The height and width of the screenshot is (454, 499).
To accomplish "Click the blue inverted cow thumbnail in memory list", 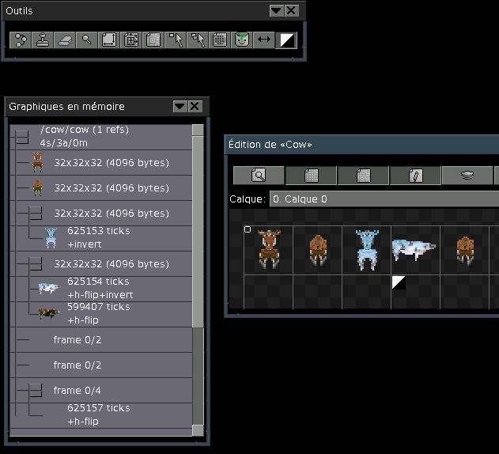I will point(51,238).
